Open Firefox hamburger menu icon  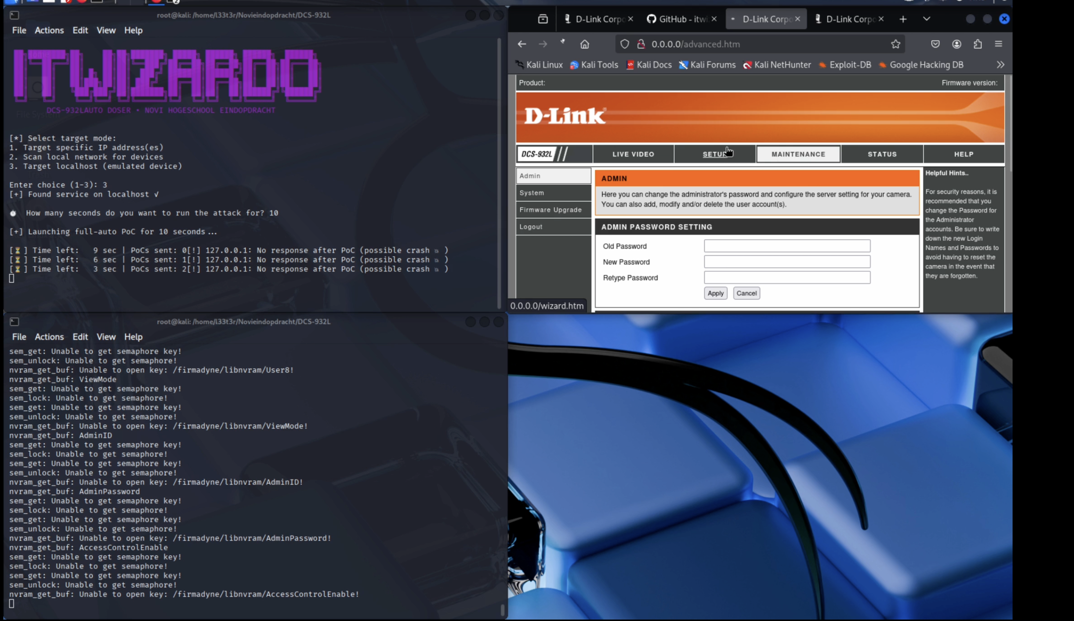point(999,44)
